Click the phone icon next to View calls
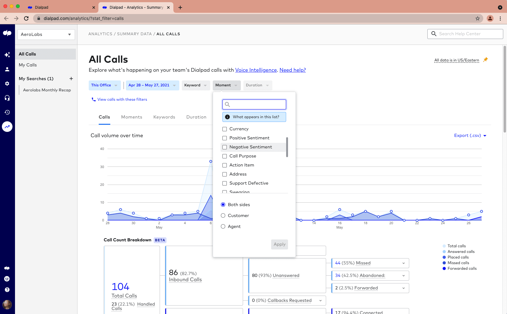The width and height of the screenshot is (507, 314). click(93, 99)
